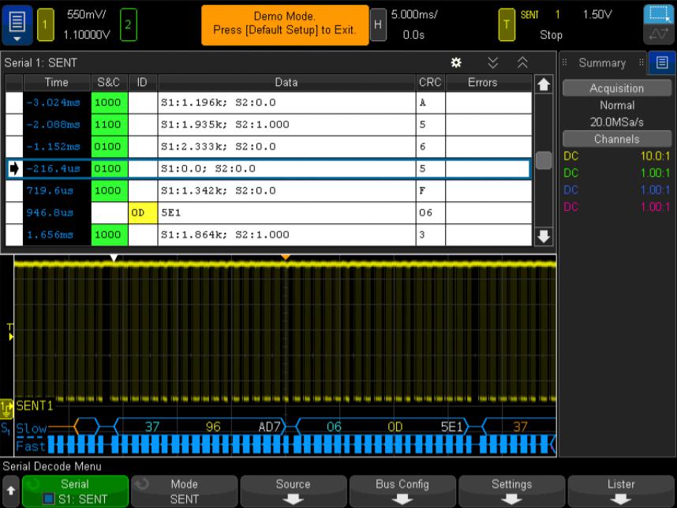This screenshot has width=677, height=508.
Task: Click the trigger T badge at the top
Action: pos(505,24)
